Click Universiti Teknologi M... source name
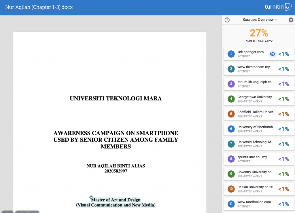The height and width of the screenshot is (213, 295). tap(255, 142)
